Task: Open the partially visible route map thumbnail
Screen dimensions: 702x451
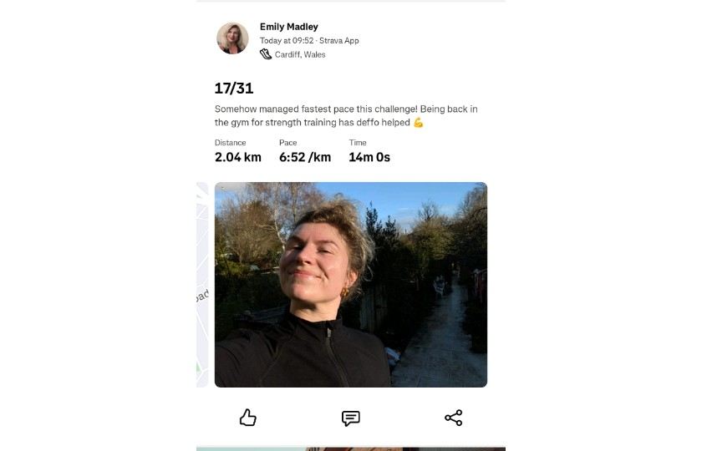Action: pos(202,285)
